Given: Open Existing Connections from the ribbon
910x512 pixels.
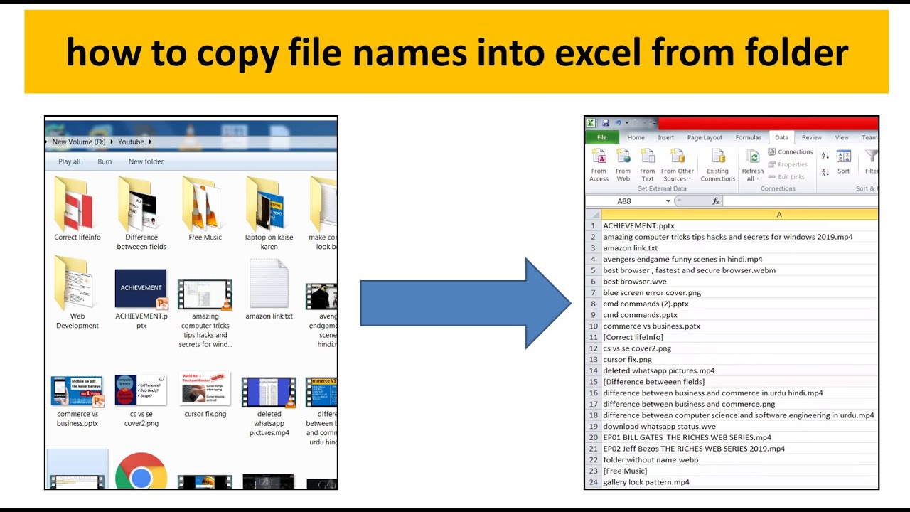Looking at the screenshot, I should click(718, 165).
